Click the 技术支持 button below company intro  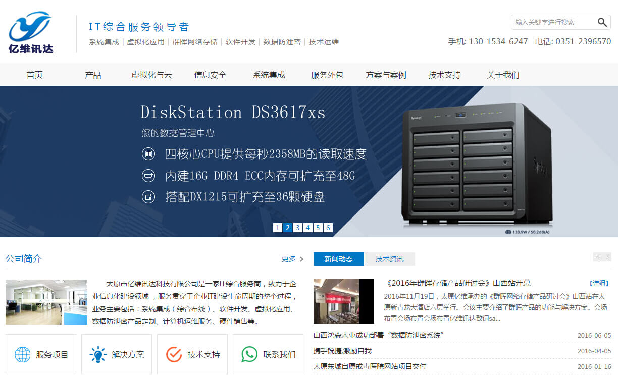click(192, 354)
